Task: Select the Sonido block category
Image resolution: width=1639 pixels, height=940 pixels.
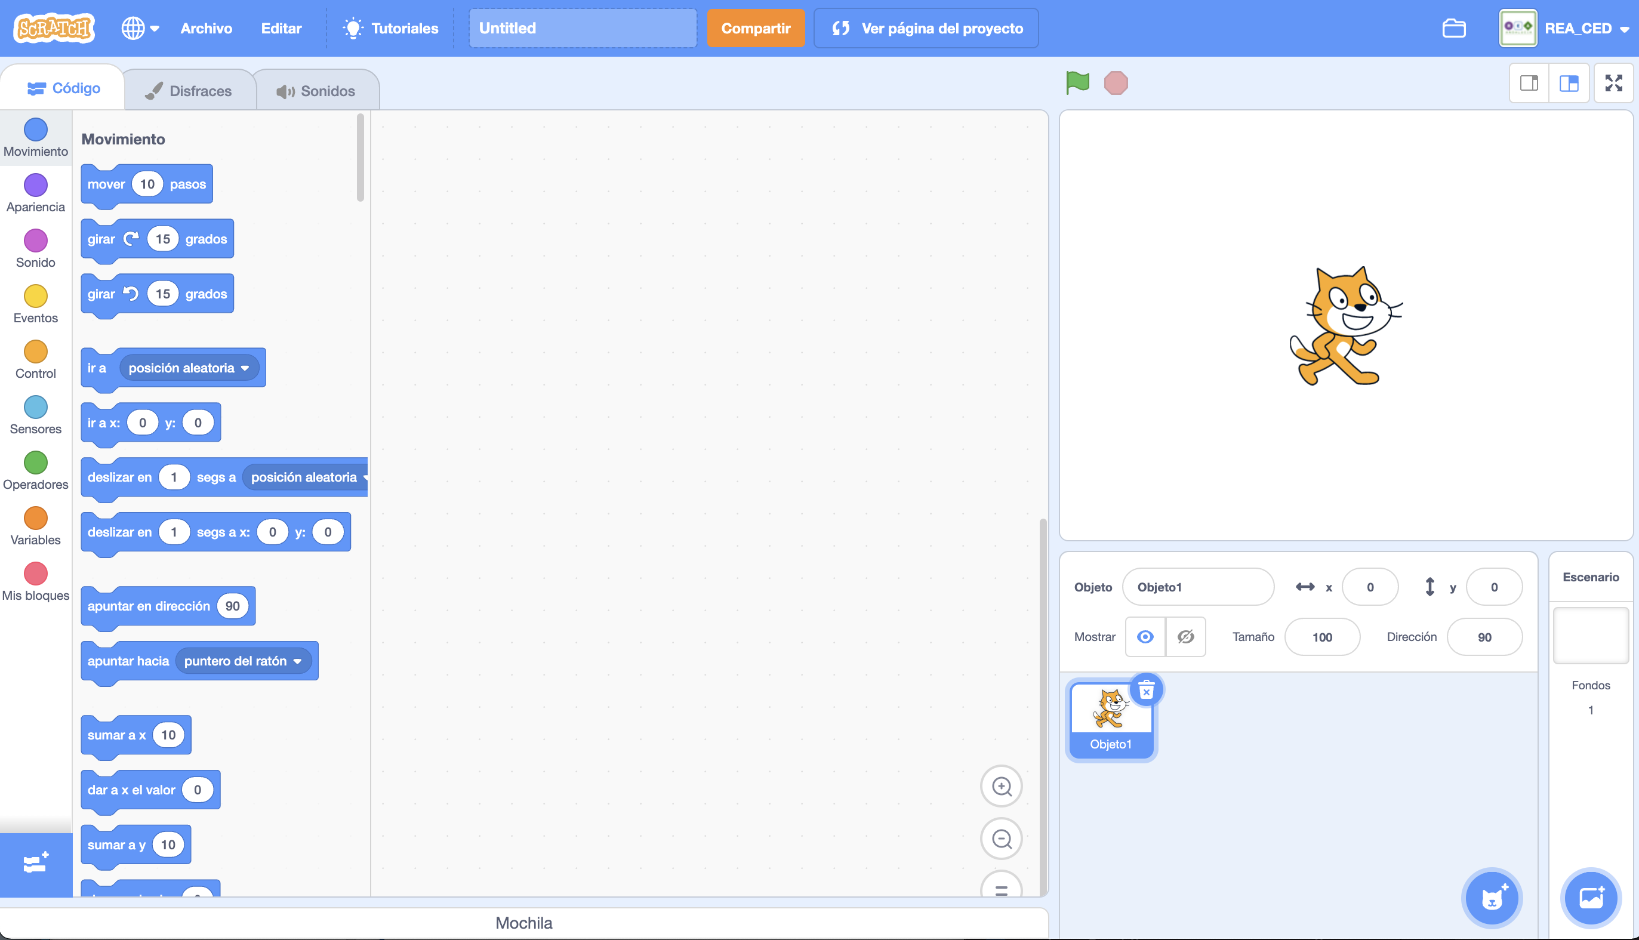Action: (x=35, y=249)
